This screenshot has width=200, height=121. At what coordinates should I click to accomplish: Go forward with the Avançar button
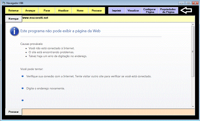30,10
